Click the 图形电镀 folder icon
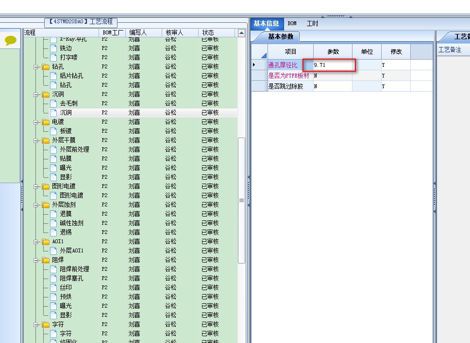The image size is (470, 343). pos(46,187)
